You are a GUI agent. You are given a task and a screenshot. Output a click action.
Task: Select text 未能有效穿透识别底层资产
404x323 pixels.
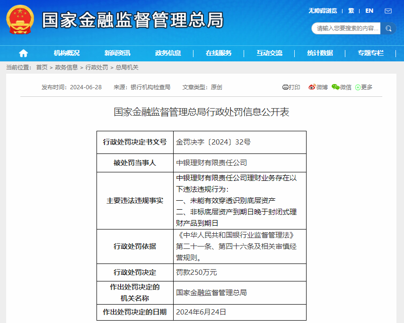pyautogui.click(x=233, y=201)
